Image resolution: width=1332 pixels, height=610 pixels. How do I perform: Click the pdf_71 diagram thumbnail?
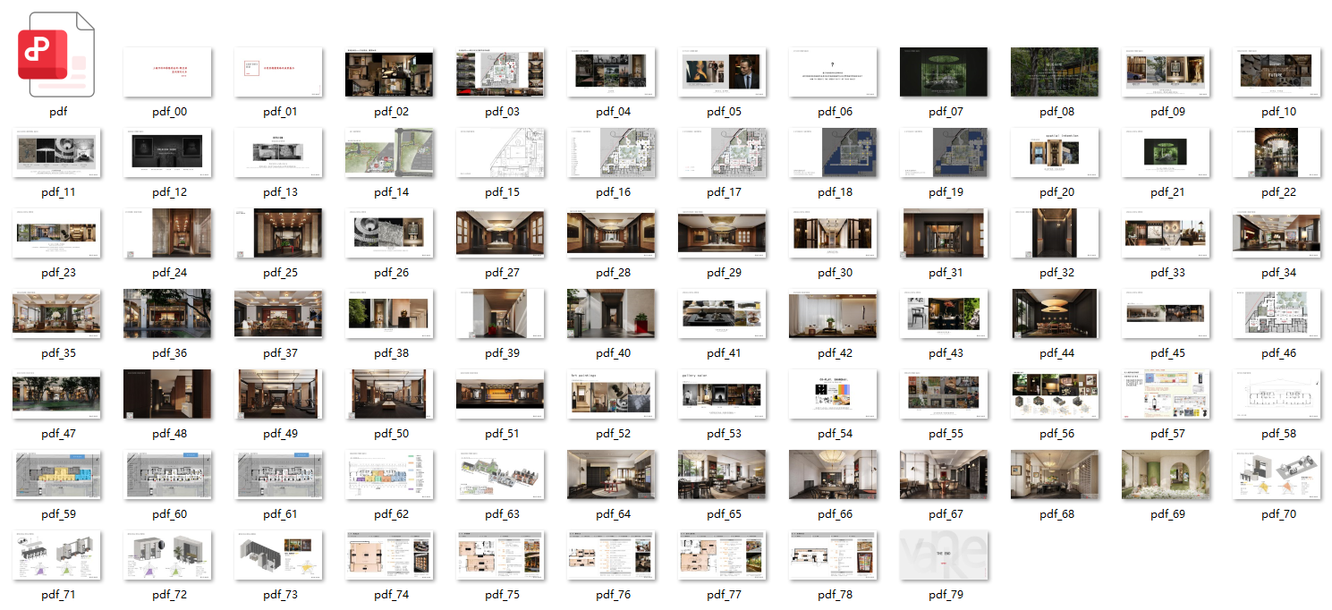(x=56, y=555)
